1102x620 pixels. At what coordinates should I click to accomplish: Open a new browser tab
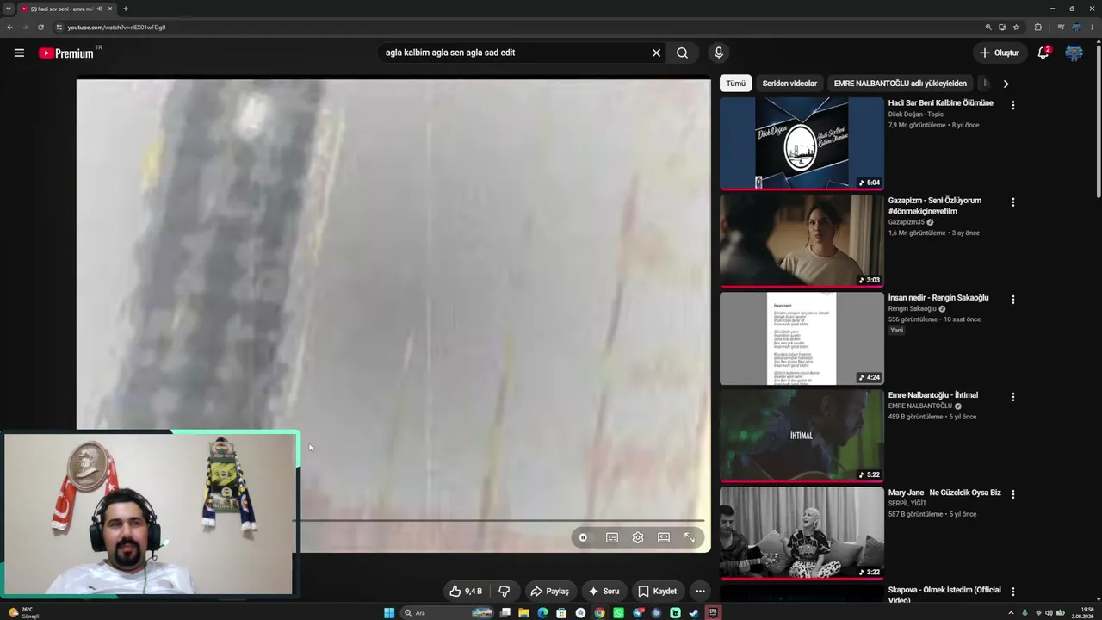[126, 9]
